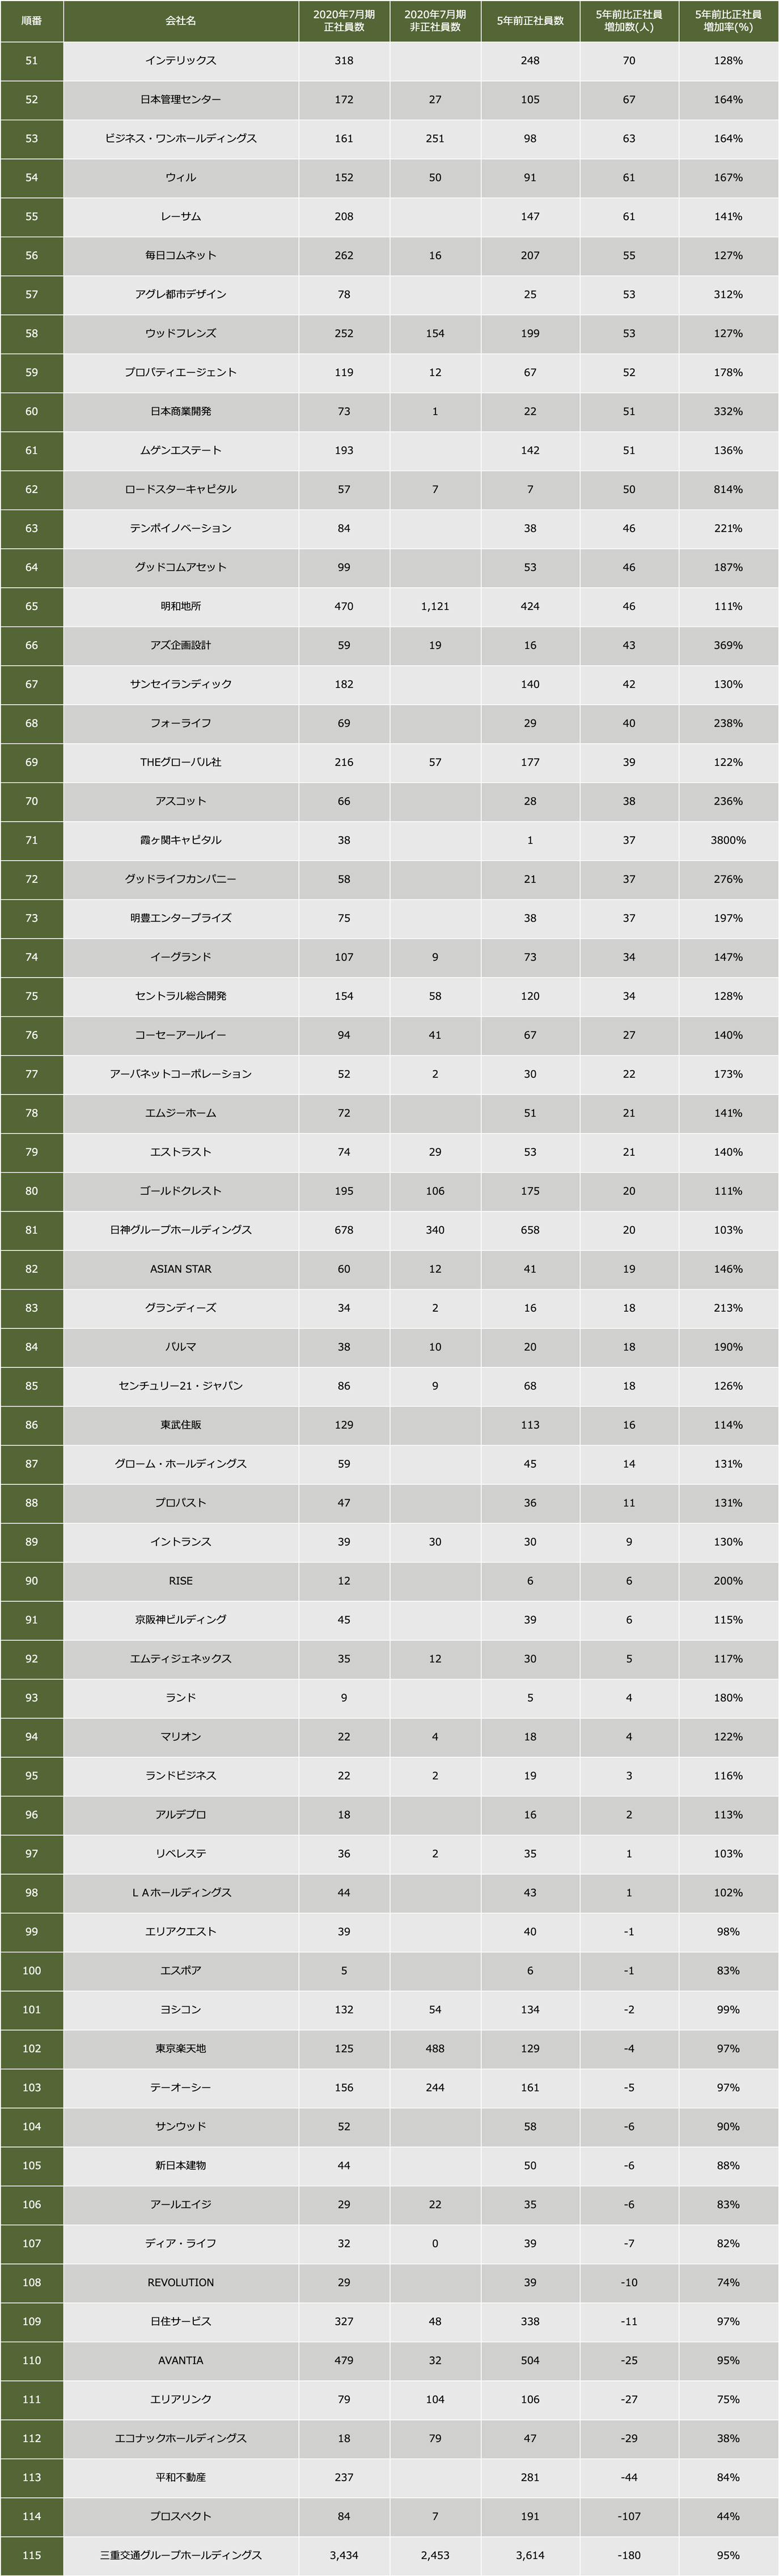Select the 東京楽天地 company name
Screen dimensions: 779x2576
tap(181, 2048)
